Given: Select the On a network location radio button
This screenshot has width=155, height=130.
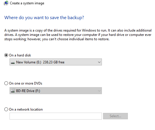Looking at the screenshot, I should pyautogui.click(x=6, y=109).
